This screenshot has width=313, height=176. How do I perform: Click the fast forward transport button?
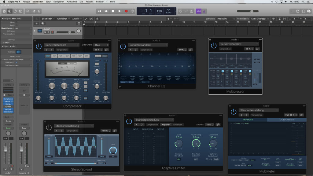pyautogui.click(x=106, y=11)
